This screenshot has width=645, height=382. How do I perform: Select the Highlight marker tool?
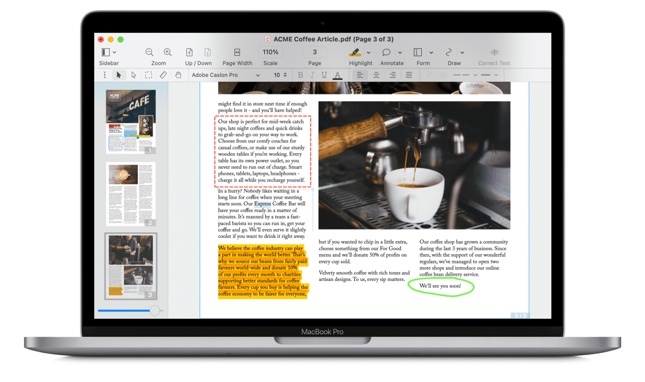[355, 52]
